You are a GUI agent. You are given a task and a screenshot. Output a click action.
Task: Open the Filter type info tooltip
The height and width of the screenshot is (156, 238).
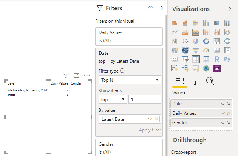tap(122, 71)
